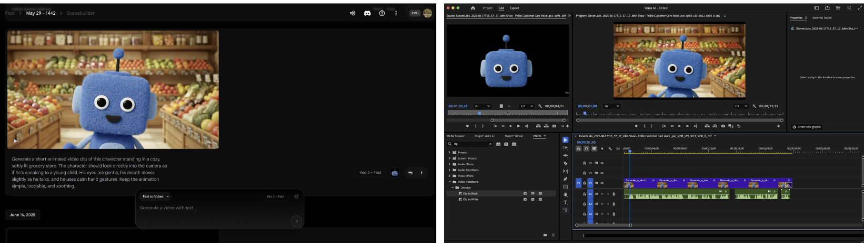Expand the Presets folder
864x243 pixels.
(x=449, y=152)
